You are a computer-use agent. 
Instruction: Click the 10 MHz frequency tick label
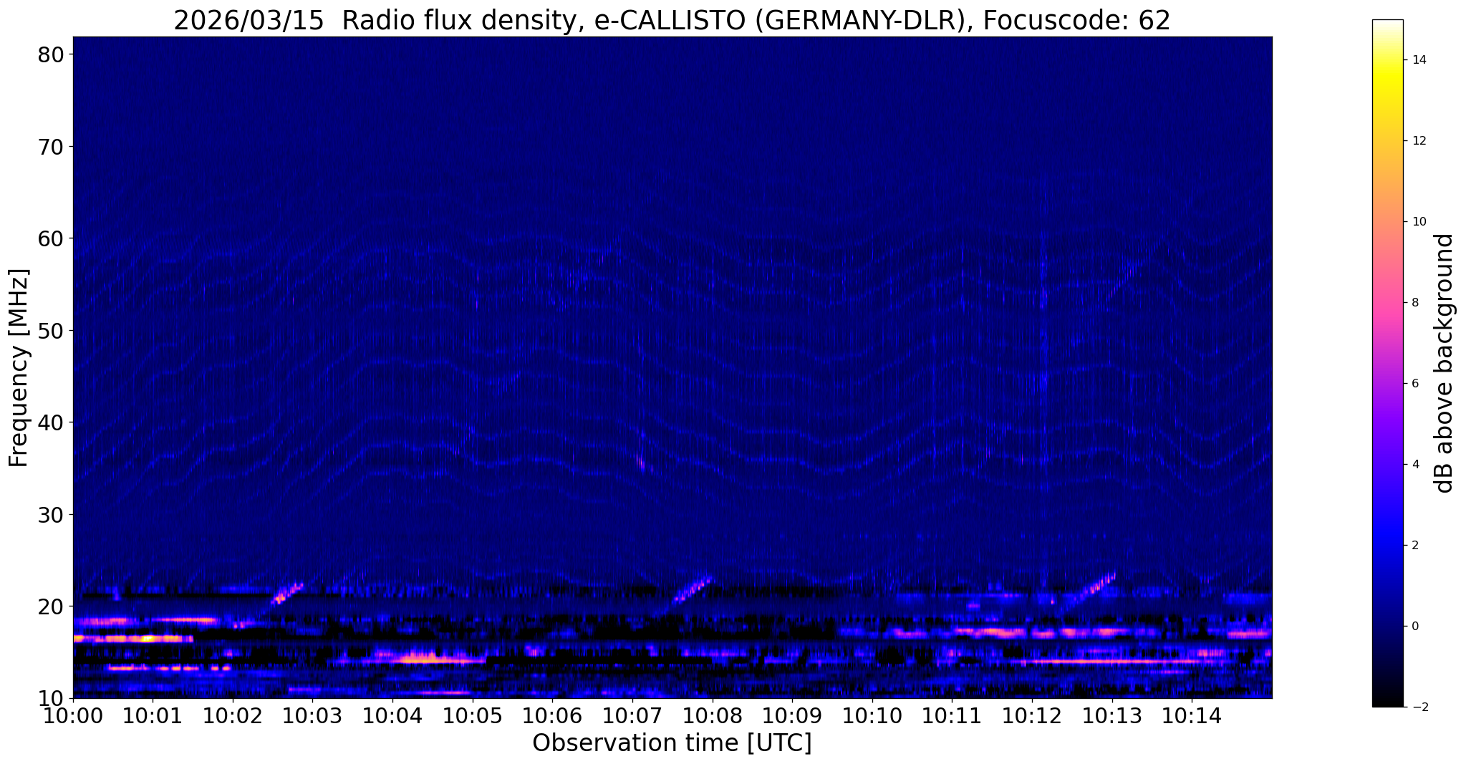click(x=50, y=698)
